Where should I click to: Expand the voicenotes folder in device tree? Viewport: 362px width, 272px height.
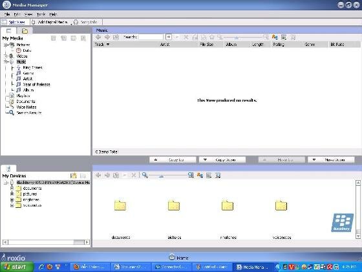[x=12, y=205]
